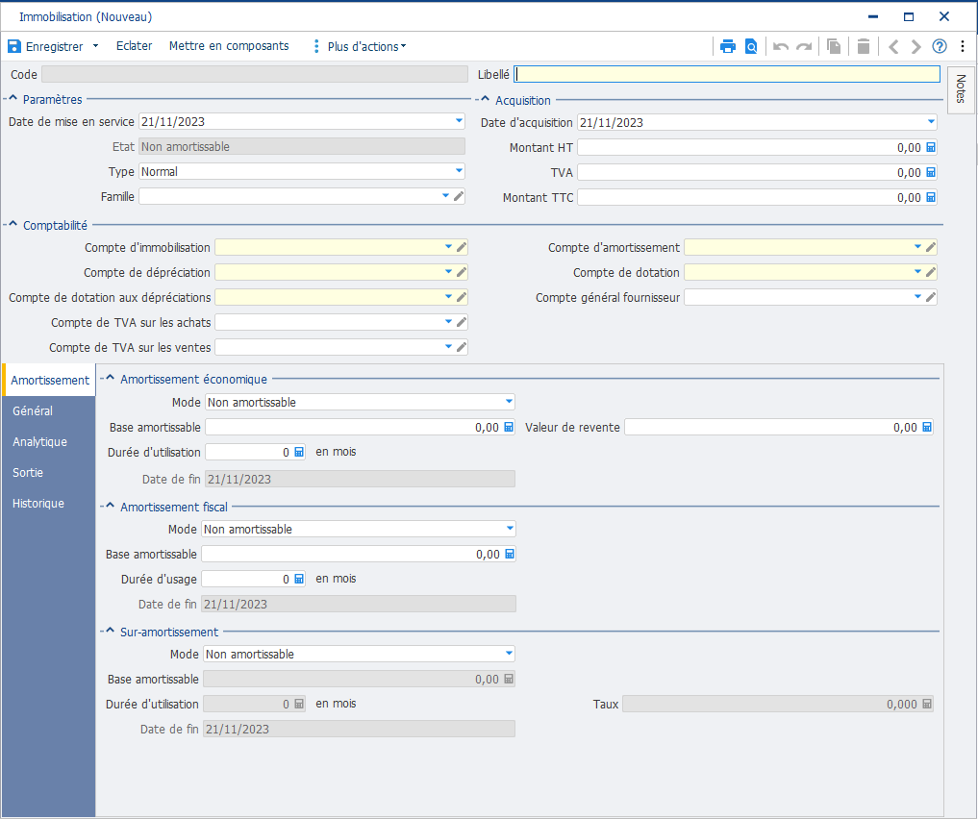Click the Enregistrer save disk icon
The image size is (978, 819).
click(x=14, y=46)
